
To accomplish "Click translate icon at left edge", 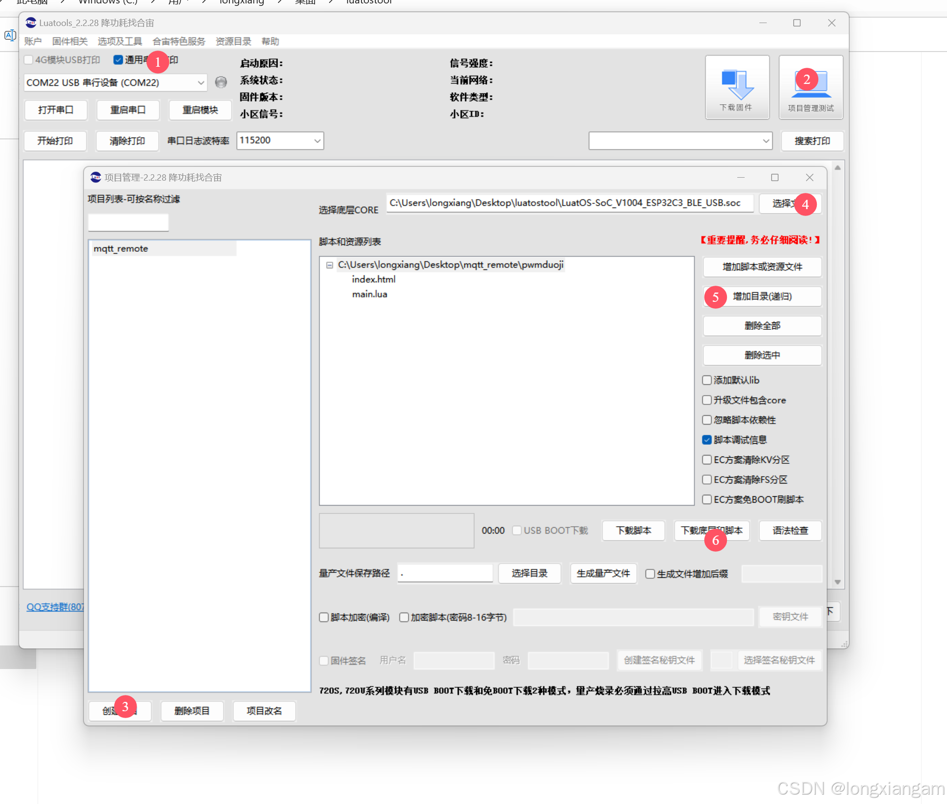I will pos(10,35).
